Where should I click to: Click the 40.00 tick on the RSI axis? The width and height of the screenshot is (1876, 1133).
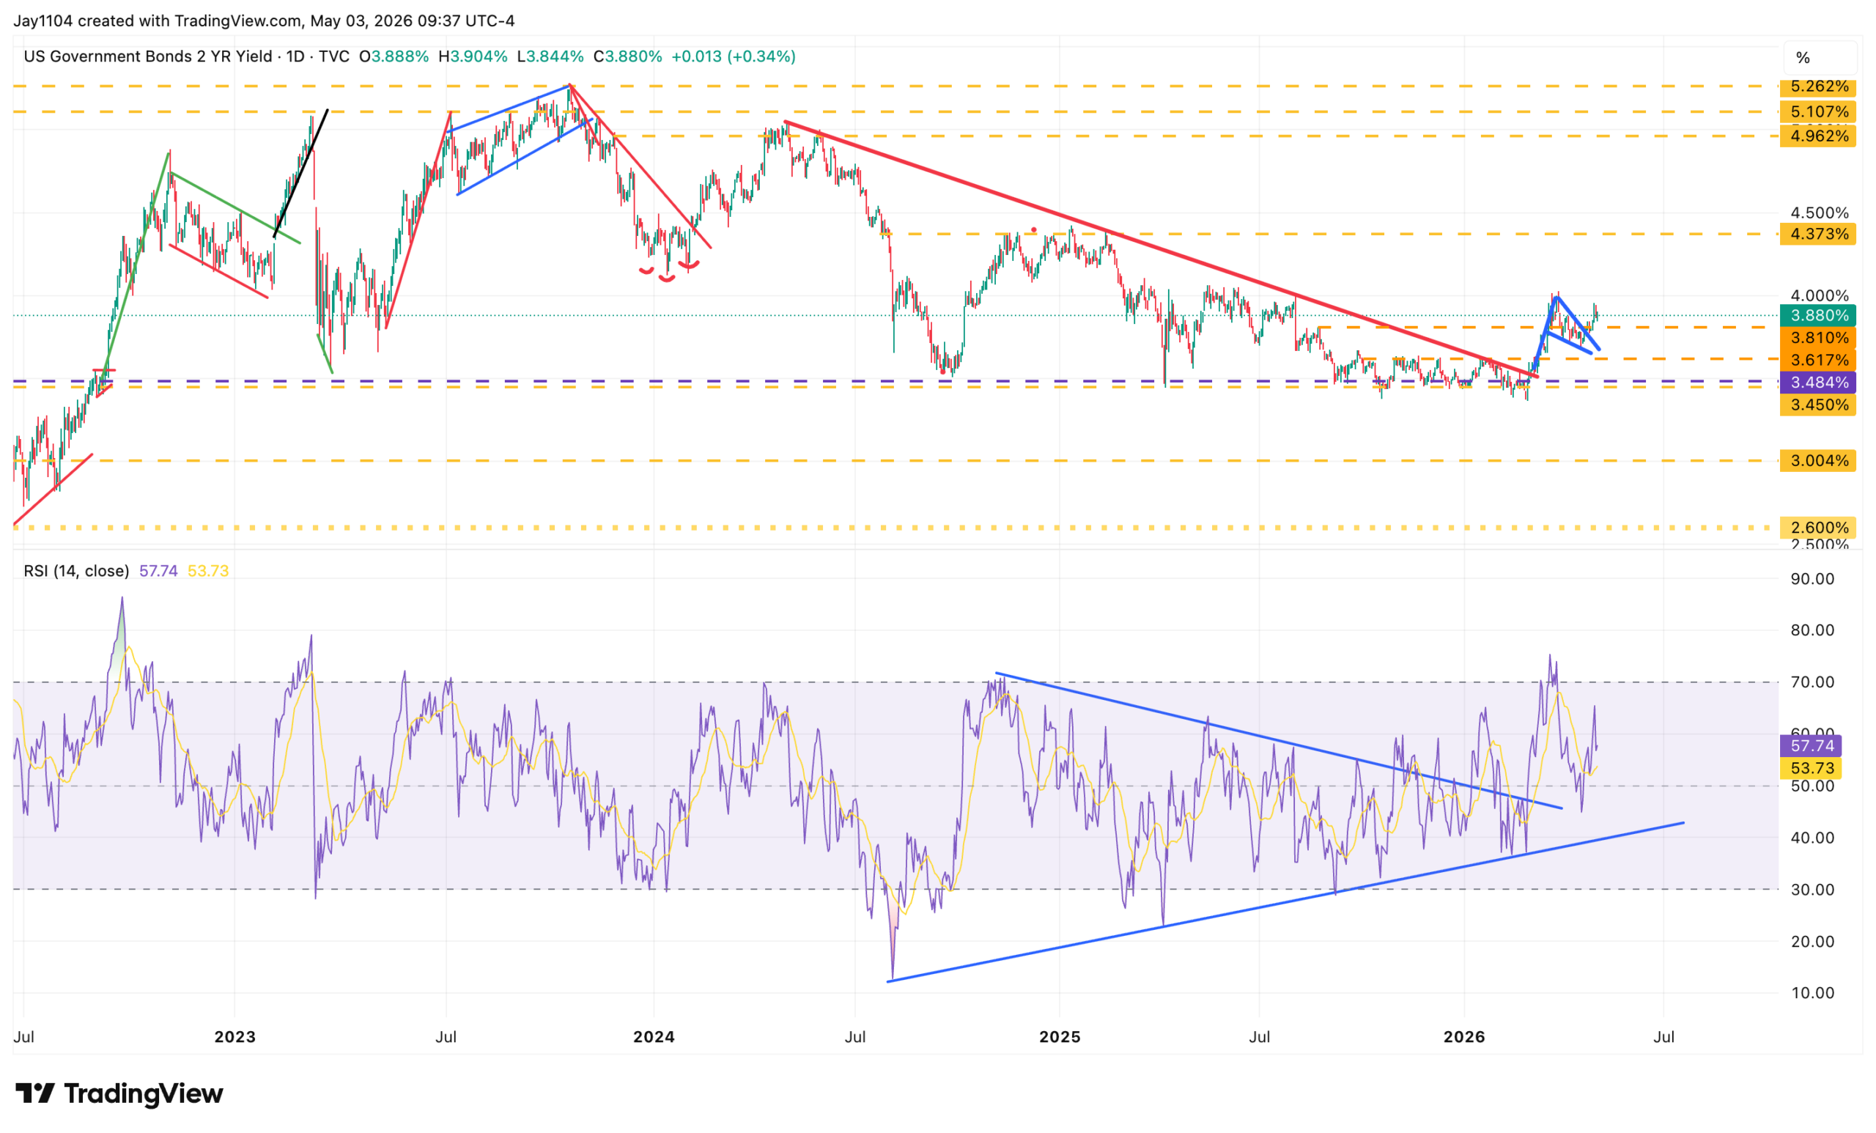pyautogui.click(x=1813, y=838)
